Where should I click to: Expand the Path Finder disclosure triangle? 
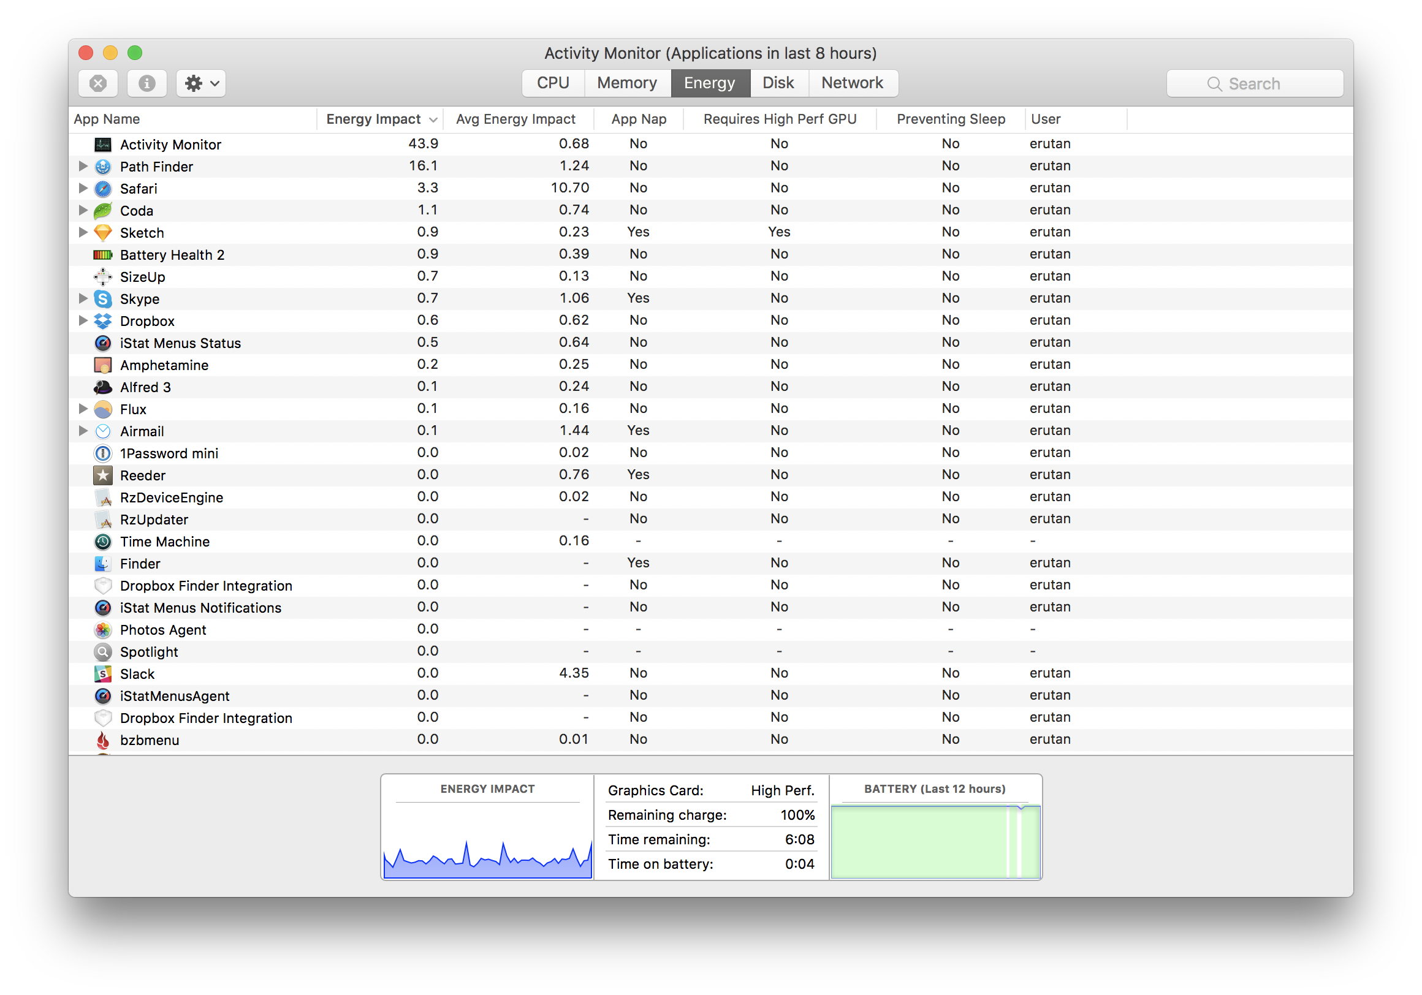83,166
